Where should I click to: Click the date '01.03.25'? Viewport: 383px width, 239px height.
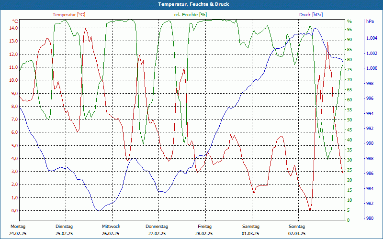pyautogui.click(x=250, y=234)
